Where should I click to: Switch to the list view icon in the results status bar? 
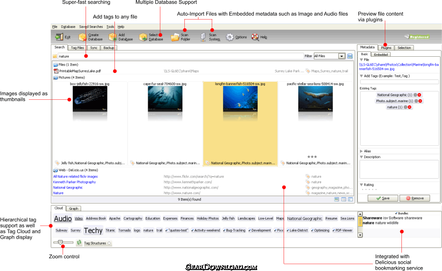[x=344, y=200]
